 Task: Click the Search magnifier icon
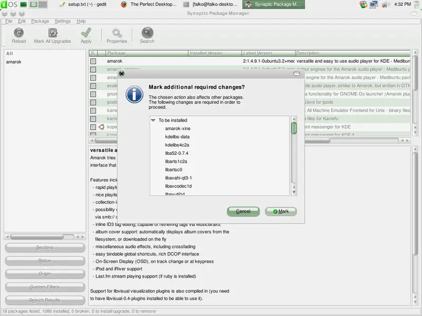[147, 34]
